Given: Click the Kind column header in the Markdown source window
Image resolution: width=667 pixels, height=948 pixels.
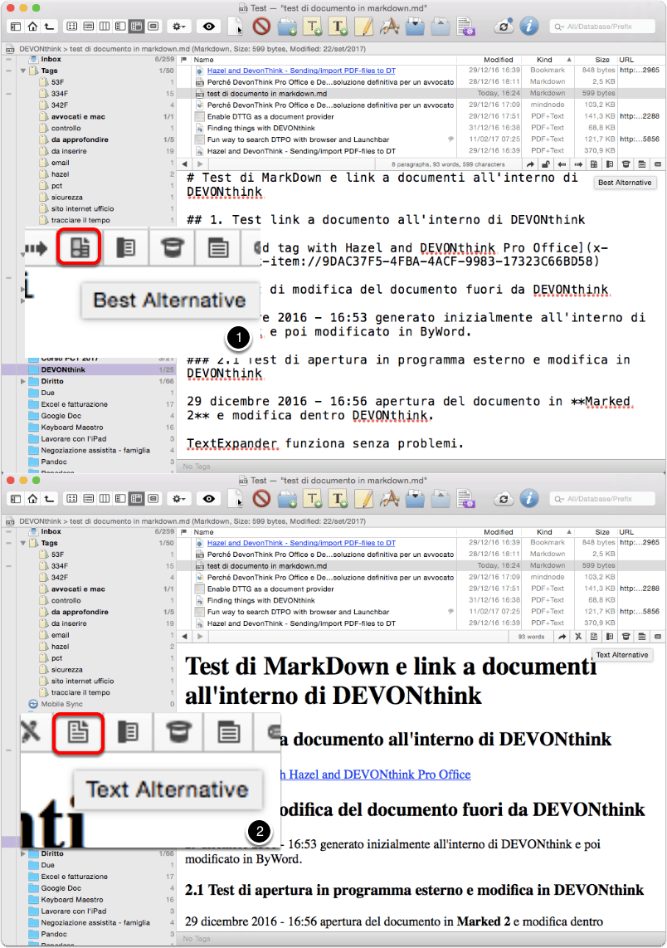Looking at the screenshot, I should click(544, 59).
